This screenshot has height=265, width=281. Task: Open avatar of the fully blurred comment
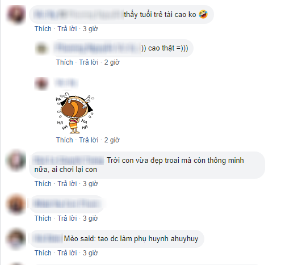[x=16, y=204]
